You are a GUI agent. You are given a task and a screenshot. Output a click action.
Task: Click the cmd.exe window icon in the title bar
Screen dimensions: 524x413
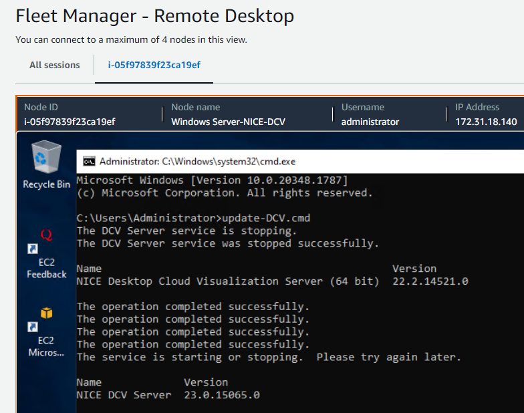pyautogui.click(x=89, y=162)
